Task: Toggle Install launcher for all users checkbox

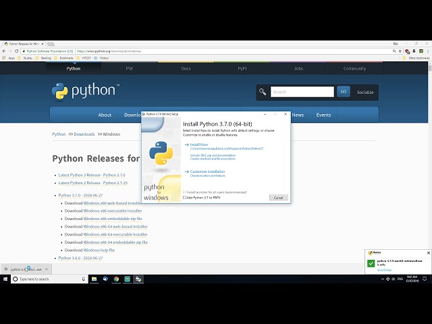Action: click(184, 192)
